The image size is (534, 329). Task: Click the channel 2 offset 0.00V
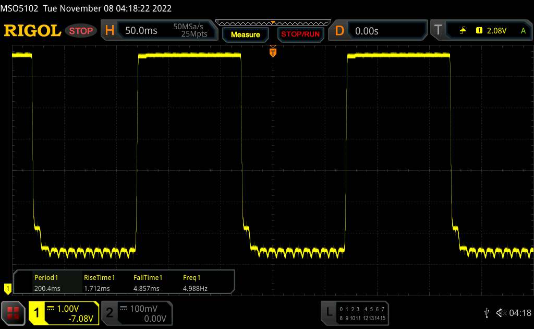click(x=155, y=319)
